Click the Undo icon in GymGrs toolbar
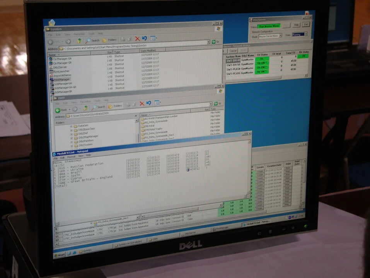This screenshot has width=370, height=278. tap(144, 39)
